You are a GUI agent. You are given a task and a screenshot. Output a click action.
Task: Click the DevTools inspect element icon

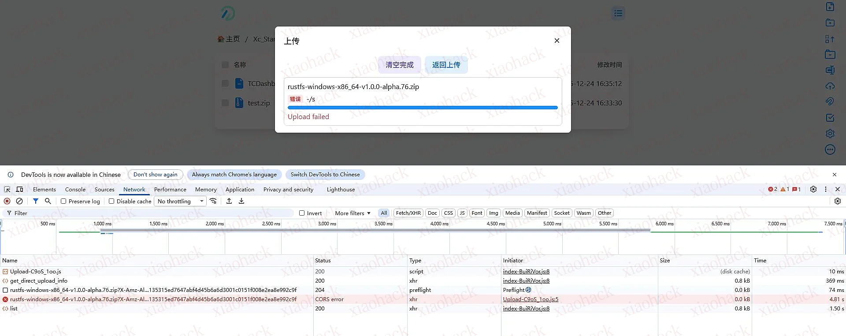7,189
